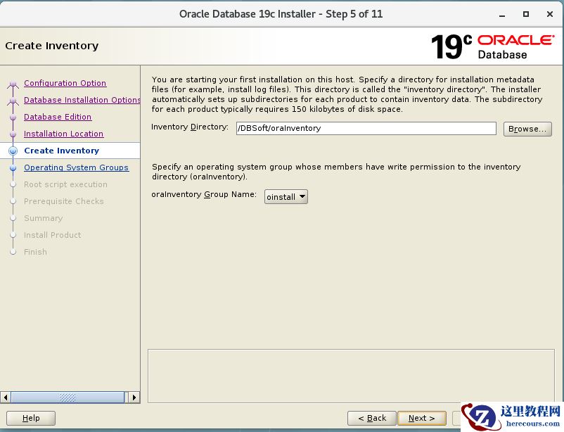The height and width of the screenshot is (432, 564).
Task: Open the Configuration Option step link
Action: tap(65, 83)
